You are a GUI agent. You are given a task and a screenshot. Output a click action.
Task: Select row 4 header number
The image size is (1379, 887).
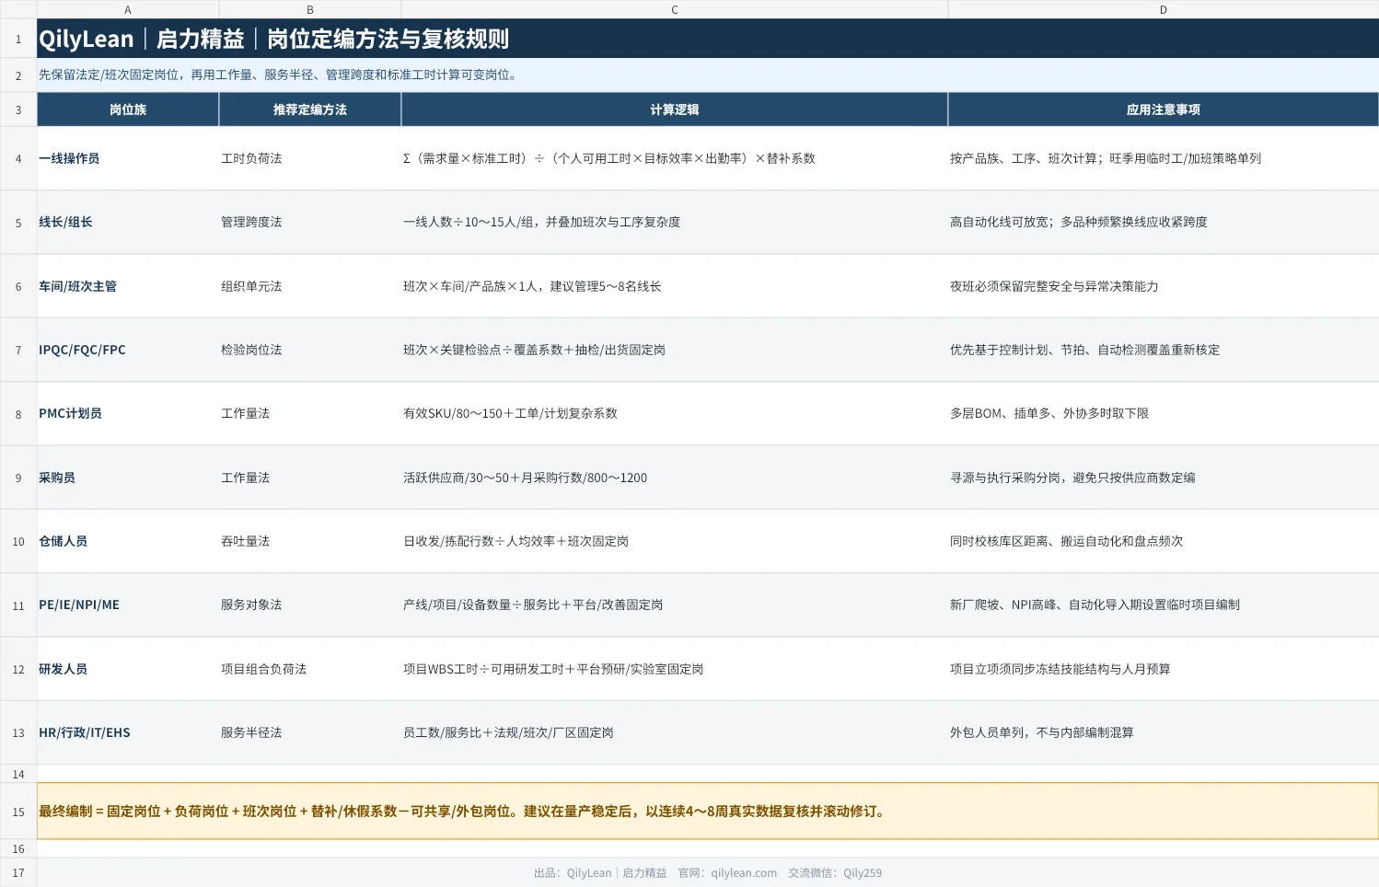tap(18, 159)
